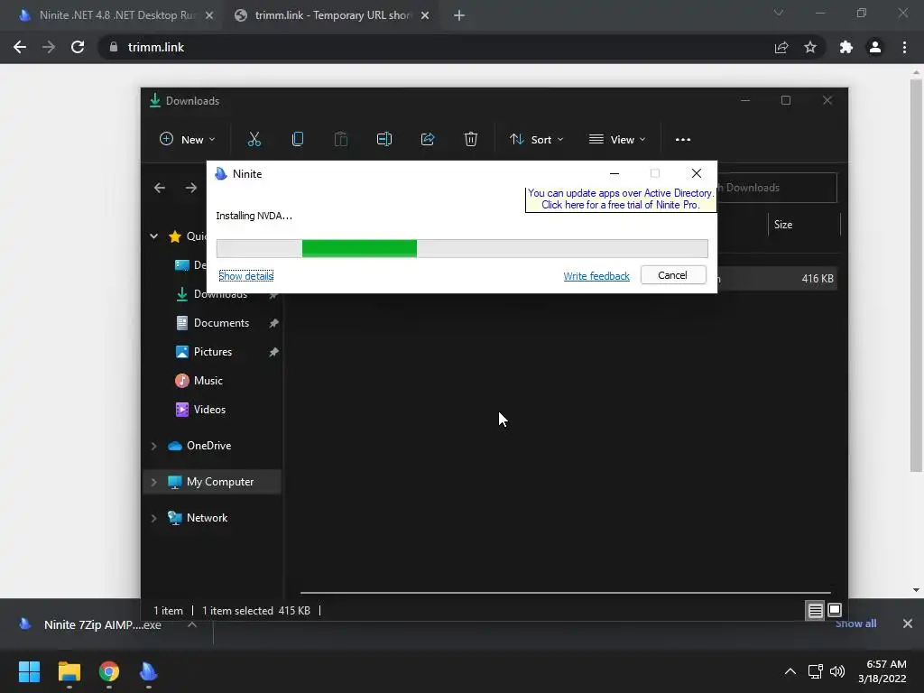Open Chrome three-dot menu
Screen dimensions: 924x693
click(904, 47)
